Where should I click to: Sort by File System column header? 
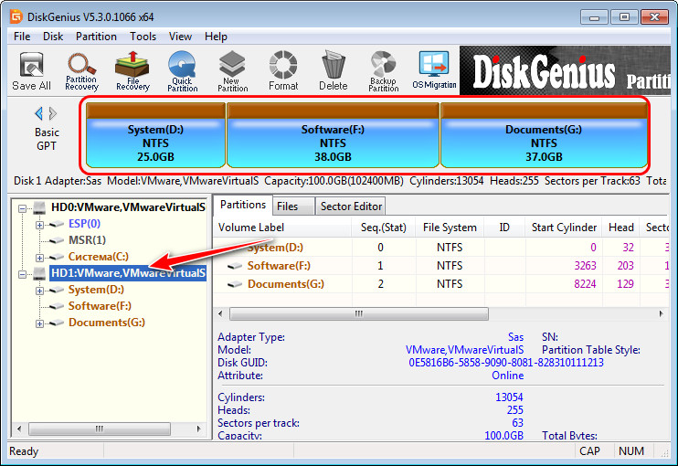point(450,228)
